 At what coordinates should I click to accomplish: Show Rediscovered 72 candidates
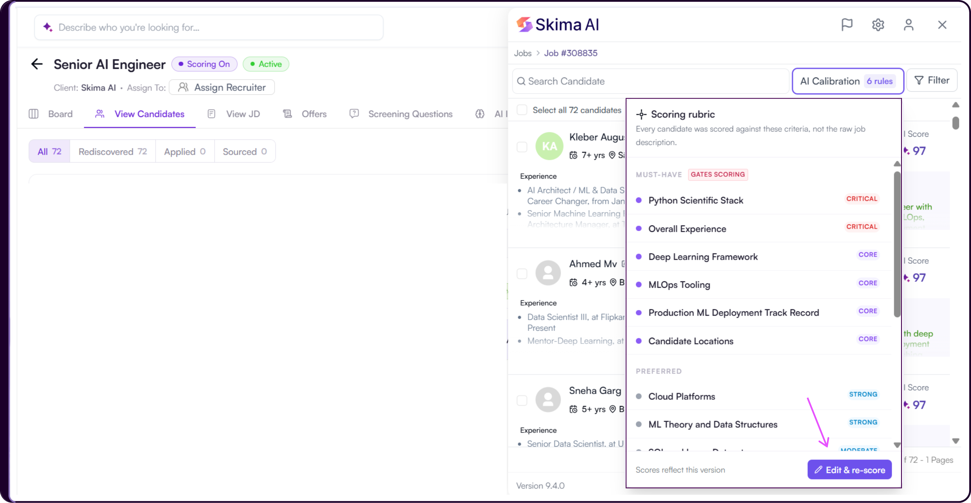coord(113,151)
